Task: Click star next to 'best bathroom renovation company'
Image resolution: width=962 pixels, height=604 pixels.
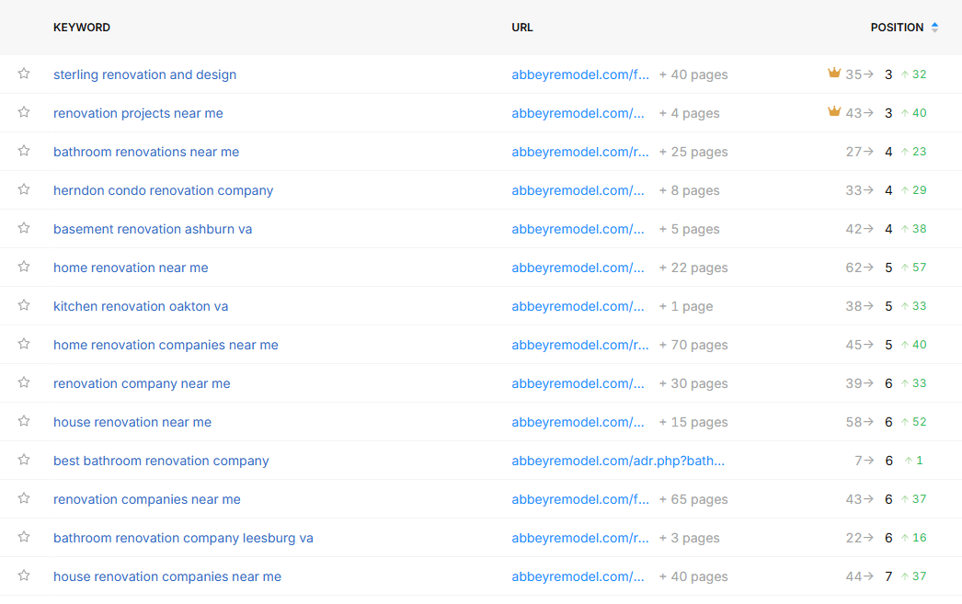Action: click(x=24, y=460)
